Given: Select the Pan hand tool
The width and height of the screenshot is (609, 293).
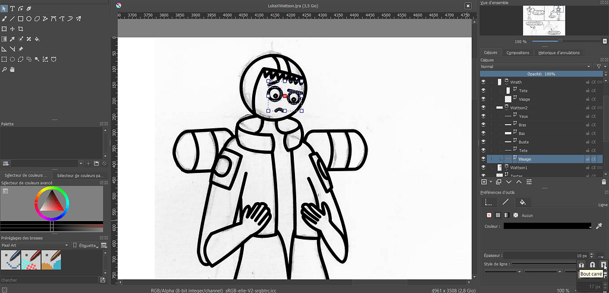Looking at the screenshot, I should click(x=12, y=70).
